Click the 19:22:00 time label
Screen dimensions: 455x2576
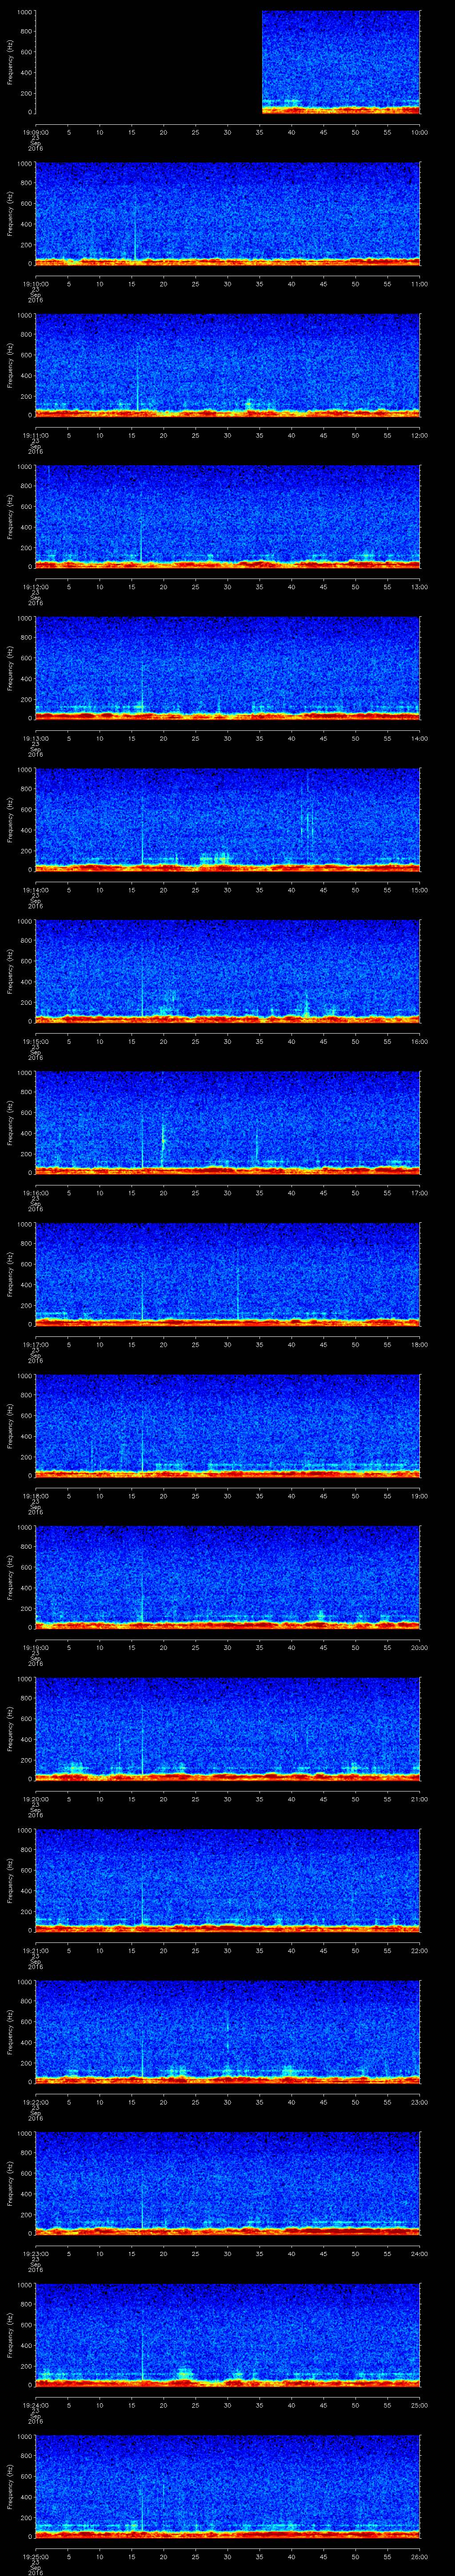pyautogui.click(x=36, y=2102)
